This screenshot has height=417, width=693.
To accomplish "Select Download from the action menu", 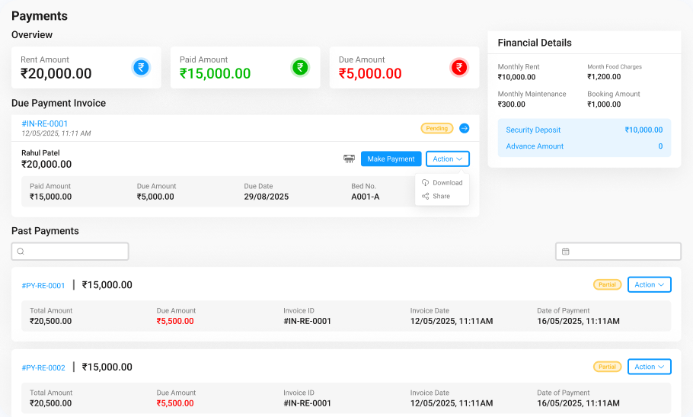I will pyautogui.click(x=447, y=183).
